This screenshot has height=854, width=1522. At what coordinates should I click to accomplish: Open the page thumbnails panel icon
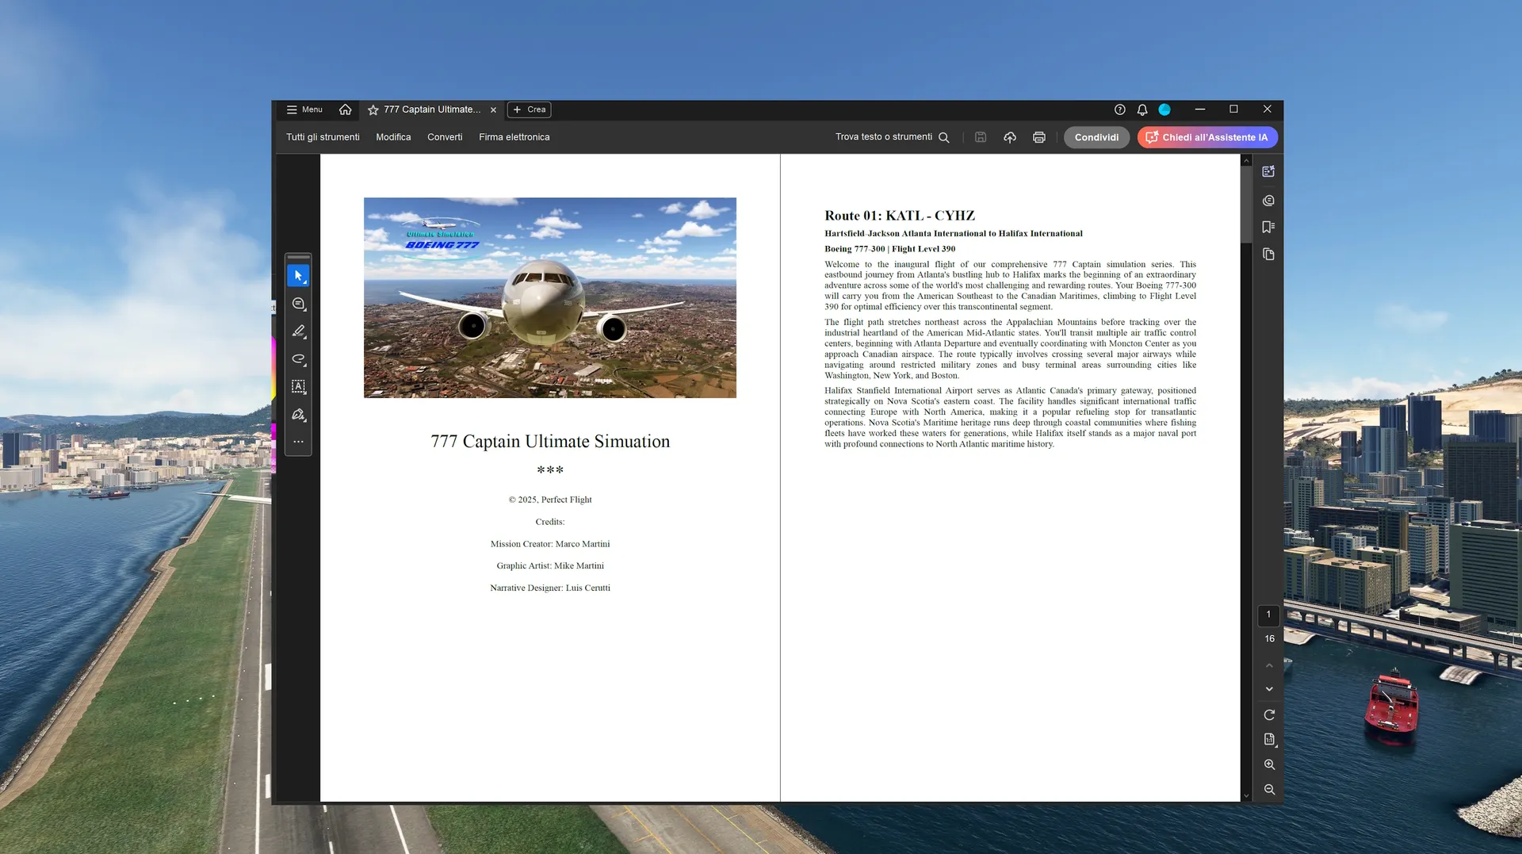click(1268, 255)
